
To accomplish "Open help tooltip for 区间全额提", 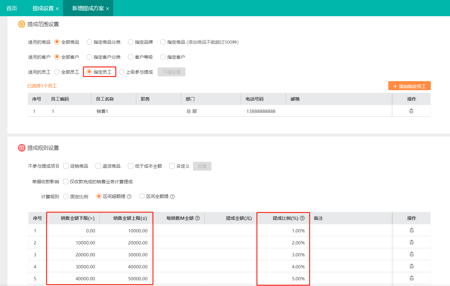I will pos(172,197).
